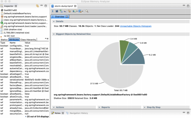The width and height of the screenshot is (191, 118).
Task: Collapse the Actions section
Action: coord(54,107)
